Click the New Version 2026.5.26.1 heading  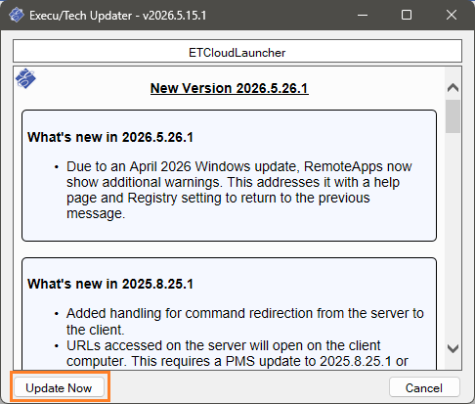click(230, 88)
